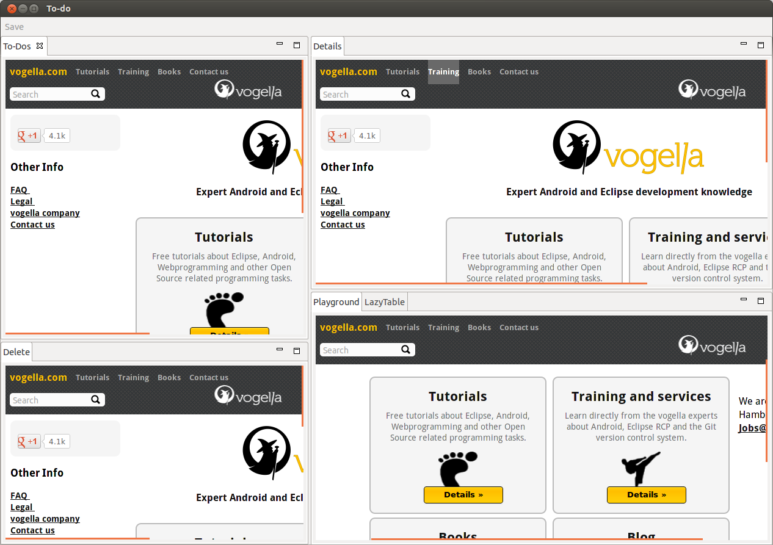
Task: Click orange vertical scrollbar in Playground panel
Action: point(766,411)
